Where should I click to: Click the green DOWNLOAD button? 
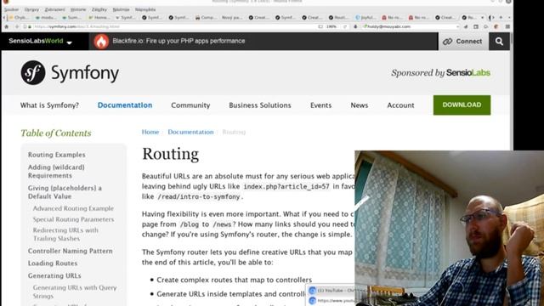(462, 105)
